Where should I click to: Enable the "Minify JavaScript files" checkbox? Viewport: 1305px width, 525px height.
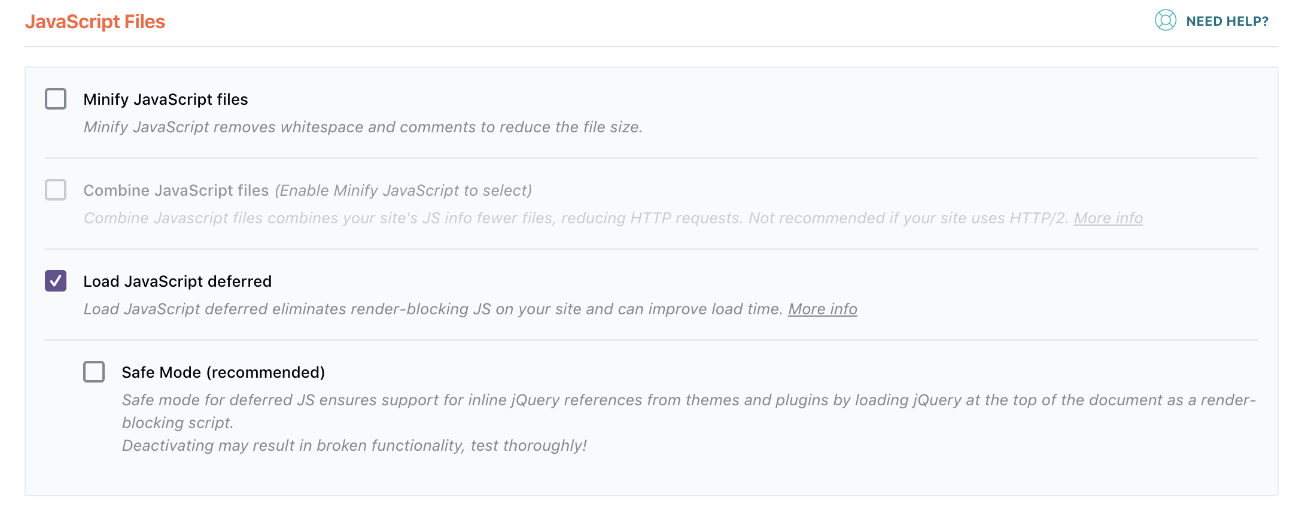[x=56, y=99]
